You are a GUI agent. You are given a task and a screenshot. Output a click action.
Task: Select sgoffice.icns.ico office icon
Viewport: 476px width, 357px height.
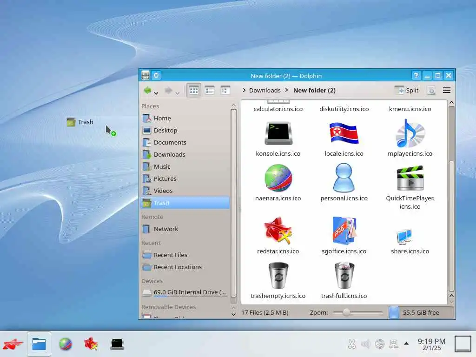point(344,231)
